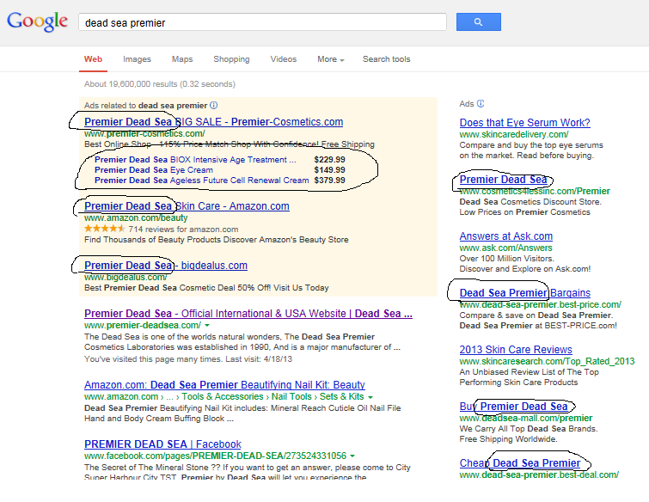Click the star rating for amazon.com ad
The width and height of the screenshot is (649, 502).
click(x=104, y=229)
